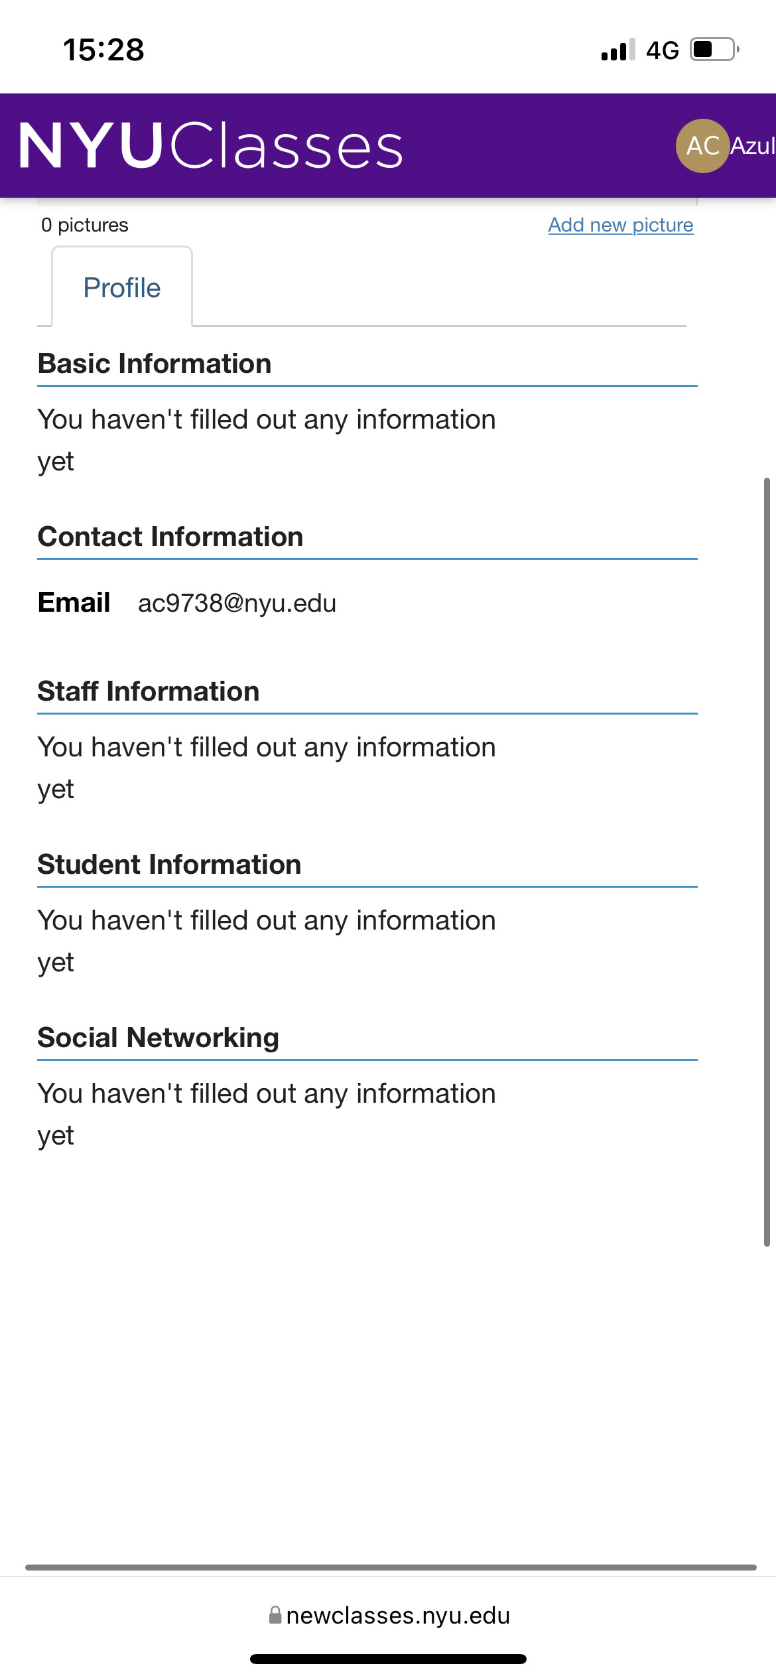Tap the 4G network indicator
The width and height of the screenshot is (776, 1680).
click(x=662, y=50)
